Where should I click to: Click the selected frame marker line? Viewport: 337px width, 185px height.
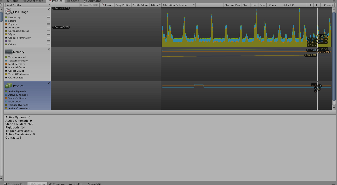(x=317, y=59)
